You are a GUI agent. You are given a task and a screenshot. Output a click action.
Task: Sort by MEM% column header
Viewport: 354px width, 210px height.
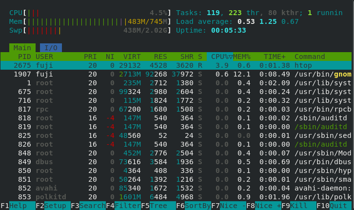[x=241, y=57]
